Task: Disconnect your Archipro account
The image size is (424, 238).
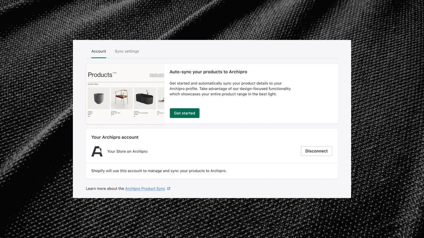Action: click(316, 151)
